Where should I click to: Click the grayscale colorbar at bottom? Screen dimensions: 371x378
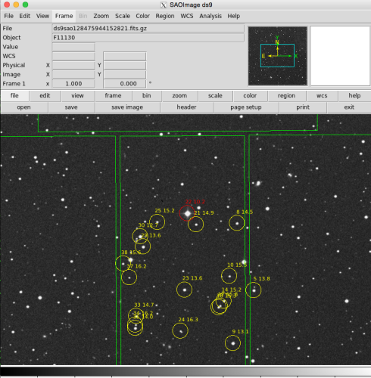(185, 371)
